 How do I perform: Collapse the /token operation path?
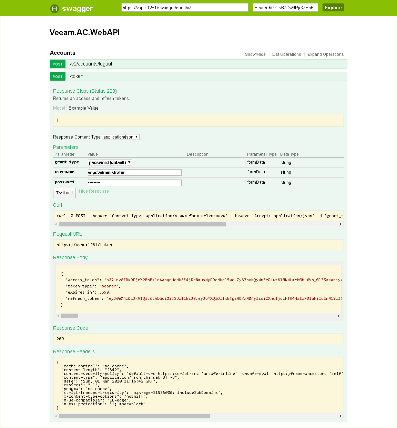(x=77, y=76)
